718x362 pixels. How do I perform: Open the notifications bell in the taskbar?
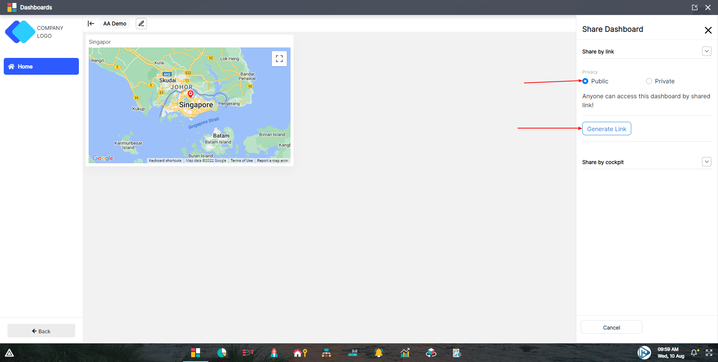point(378,353)
